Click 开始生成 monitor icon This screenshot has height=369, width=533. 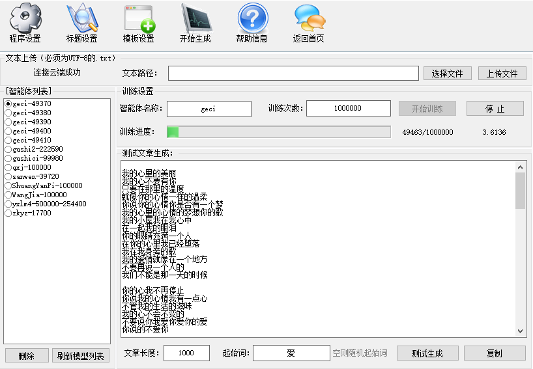[x=195, y=18]
